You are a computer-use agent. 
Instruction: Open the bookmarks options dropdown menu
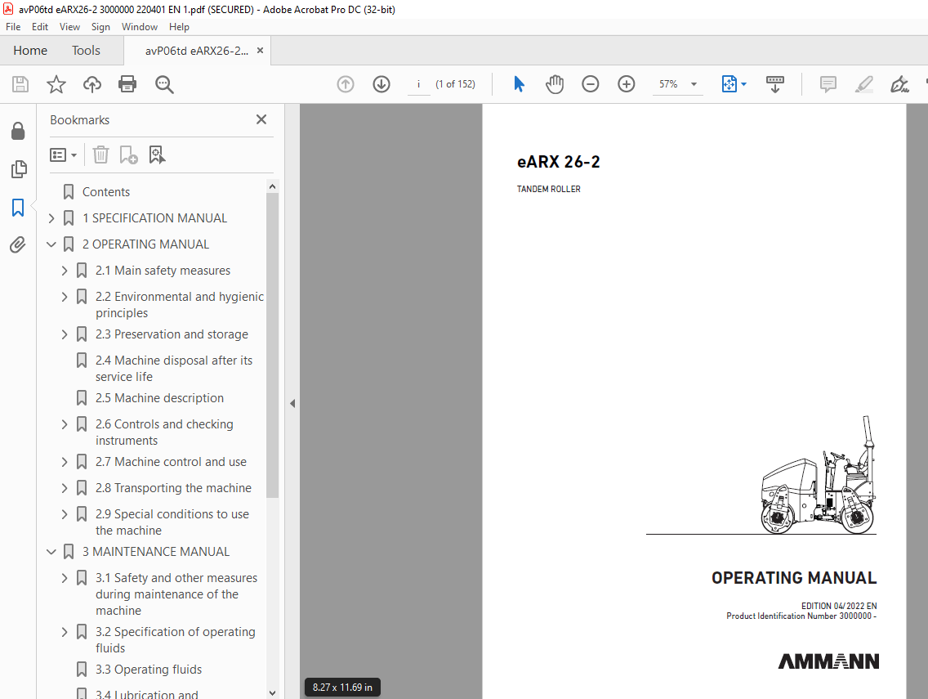pos(64,155)
